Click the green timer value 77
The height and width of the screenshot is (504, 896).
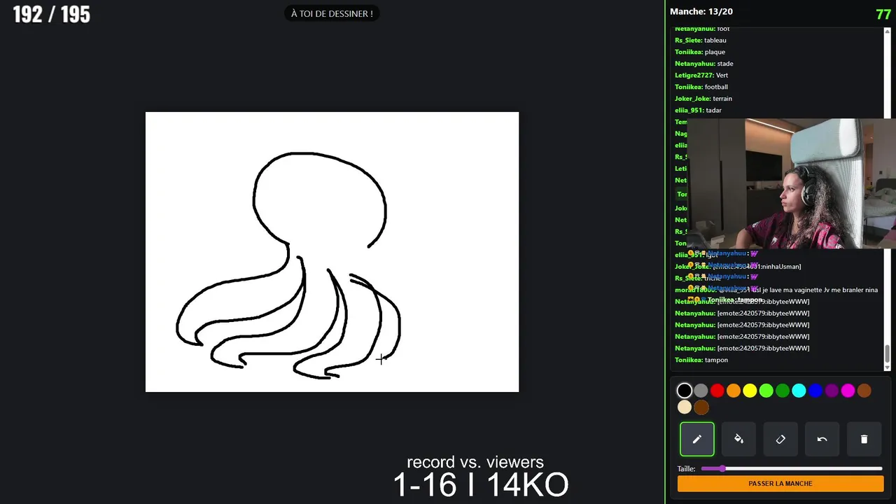883,14
